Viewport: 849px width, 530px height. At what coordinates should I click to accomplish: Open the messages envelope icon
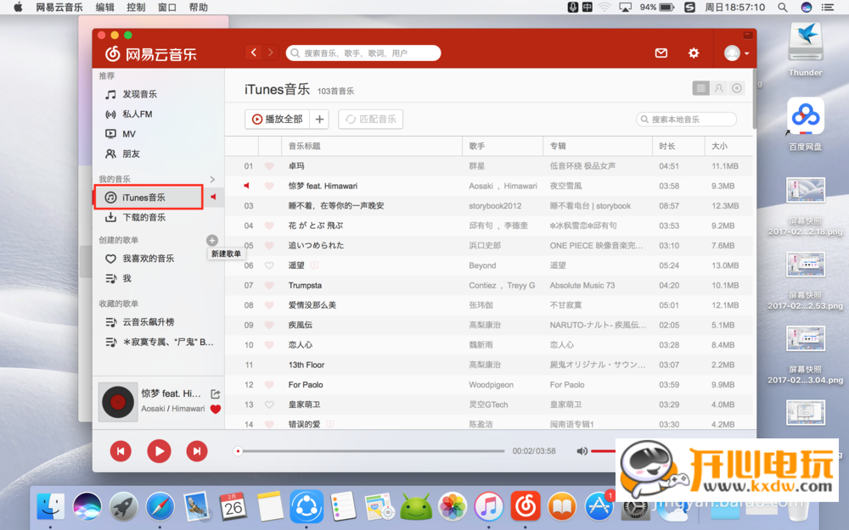pyautogui.click(x=661, y=53)
